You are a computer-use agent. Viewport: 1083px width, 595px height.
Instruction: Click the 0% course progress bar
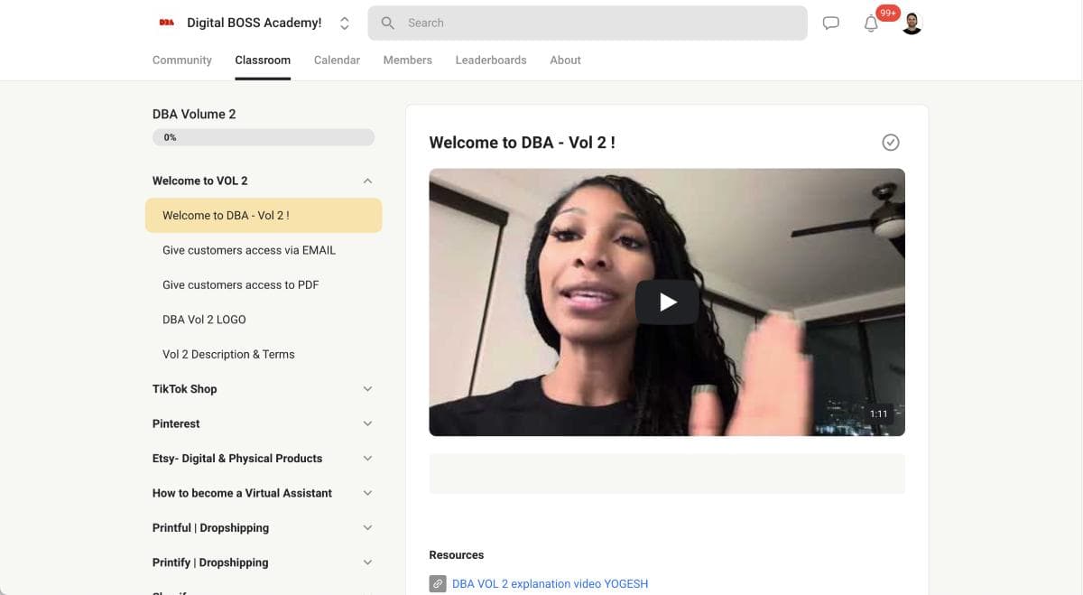click(x=263, y=136)
